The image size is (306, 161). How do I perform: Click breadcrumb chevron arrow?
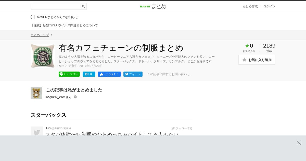52,35
